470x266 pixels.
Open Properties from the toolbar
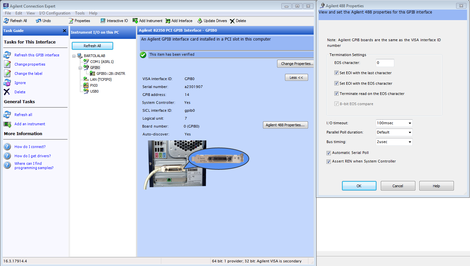[71, 21]
